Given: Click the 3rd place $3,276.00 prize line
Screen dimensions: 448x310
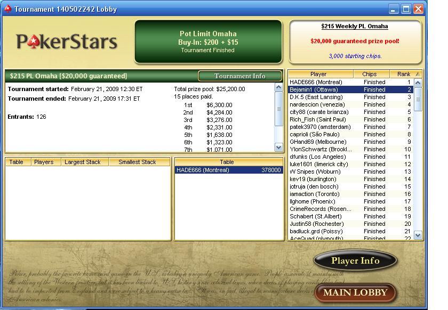Looking at the screenshot, I should tap(208, 120).
